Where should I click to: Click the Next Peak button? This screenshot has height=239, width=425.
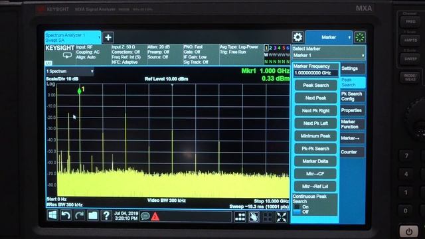[x=315, y=98]
